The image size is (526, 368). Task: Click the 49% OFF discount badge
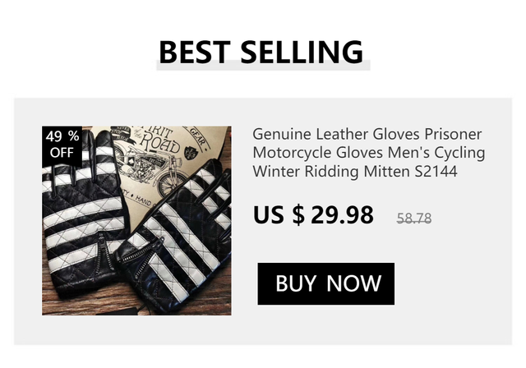(x=62, y=145)
